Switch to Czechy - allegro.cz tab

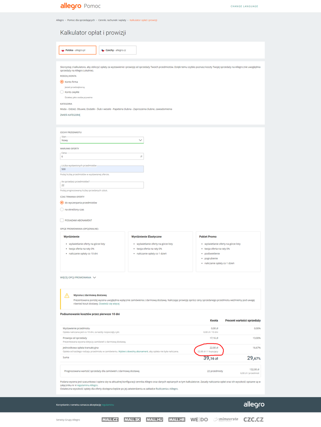(118, 50)
